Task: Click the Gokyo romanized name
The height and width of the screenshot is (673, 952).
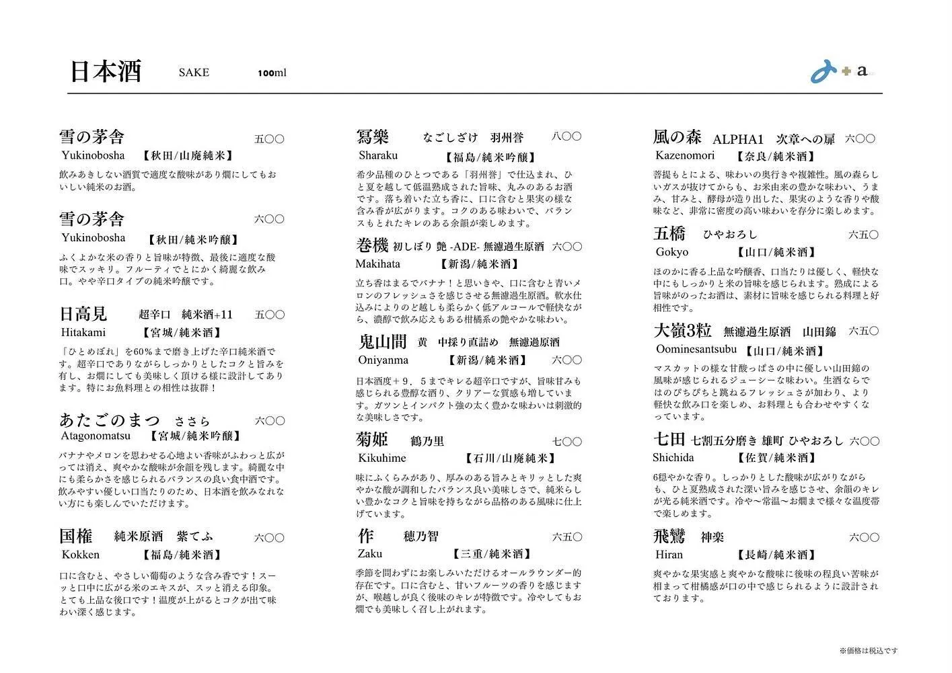Action: tap(672, 252)
